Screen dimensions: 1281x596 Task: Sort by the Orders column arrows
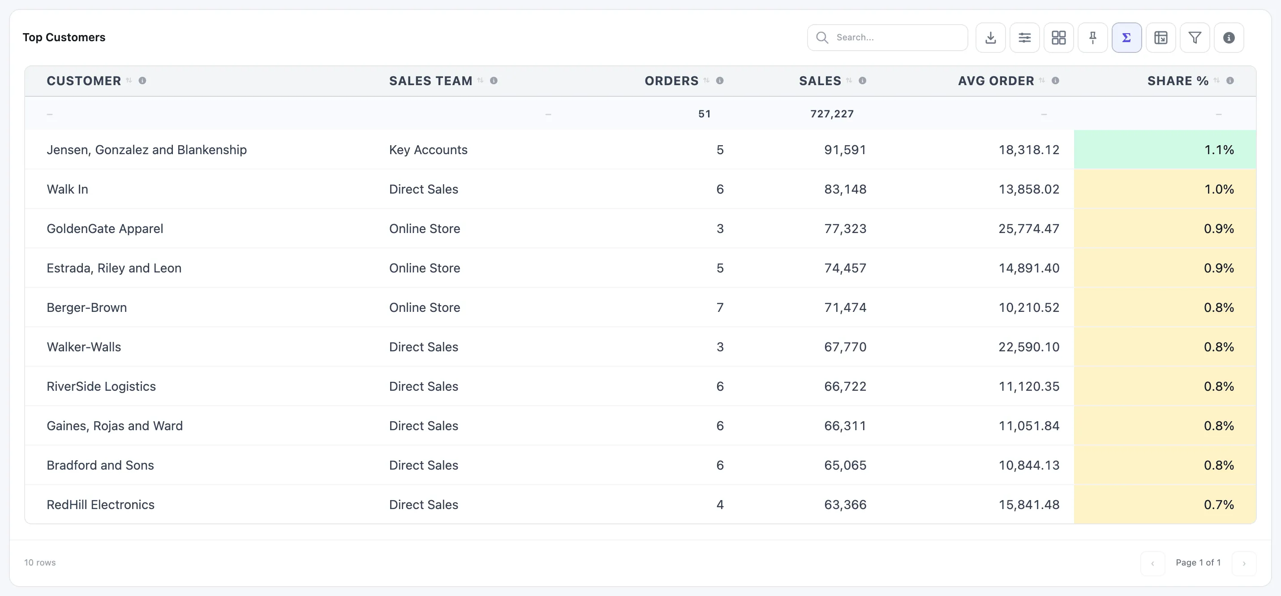706,80
